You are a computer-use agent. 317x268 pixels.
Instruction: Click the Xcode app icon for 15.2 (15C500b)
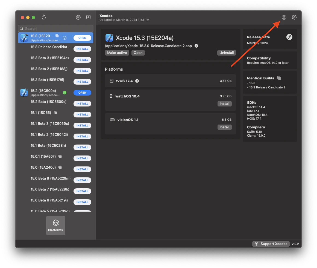[24, 93]
